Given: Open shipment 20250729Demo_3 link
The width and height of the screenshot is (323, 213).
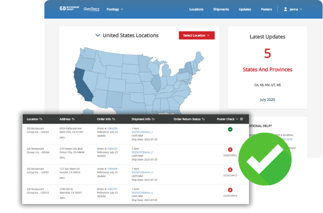Looking at the screenshot, I should click(x=142, y=172).
